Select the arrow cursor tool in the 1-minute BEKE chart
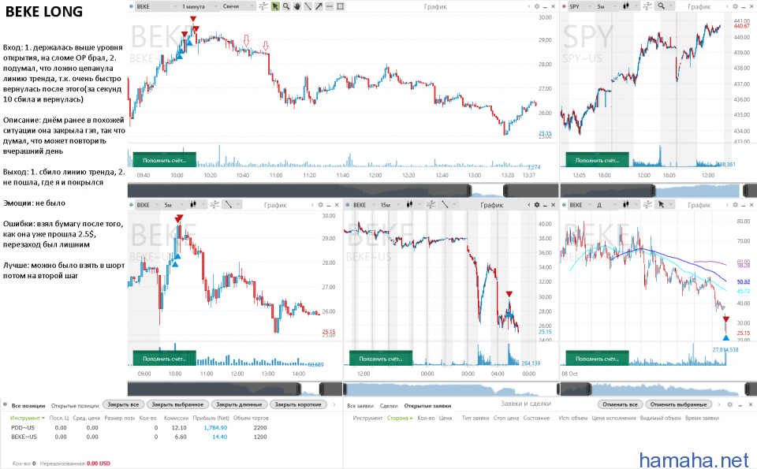The image size is (757, 469). pyautogui.click(x=275, y=6)
